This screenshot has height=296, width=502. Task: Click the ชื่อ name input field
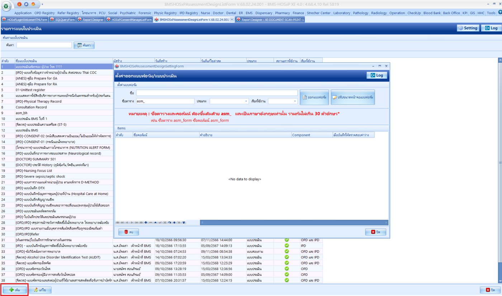(x=217, y=93)
